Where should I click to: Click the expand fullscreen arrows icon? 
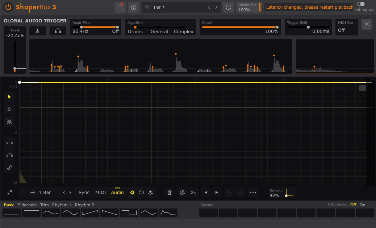point(9,193)
